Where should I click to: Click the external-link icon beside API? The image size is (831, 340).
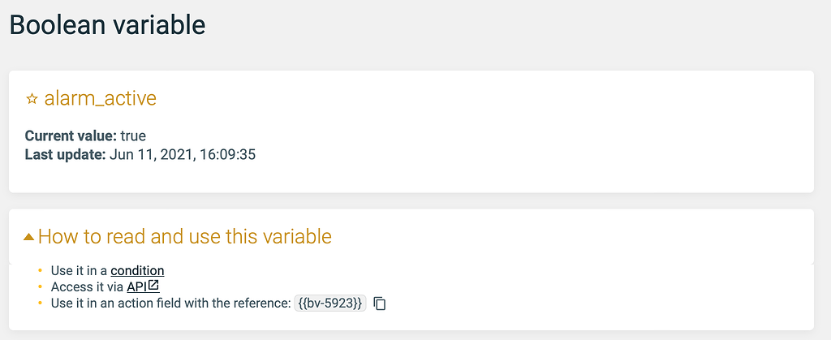click(x=153, y=286)
